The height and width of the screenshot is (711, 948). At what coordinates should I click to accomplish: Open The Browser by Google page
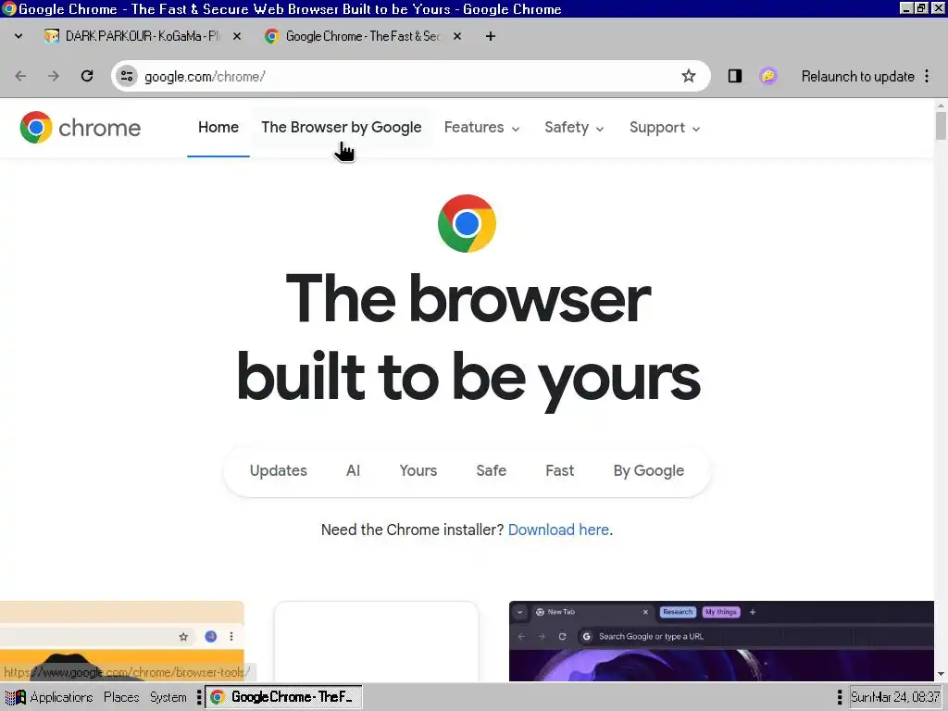pos(342,128)
